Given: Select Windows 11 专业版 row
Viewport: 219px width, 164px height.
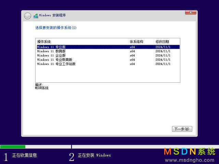Looking at the screenshot, I should point(108,47).
